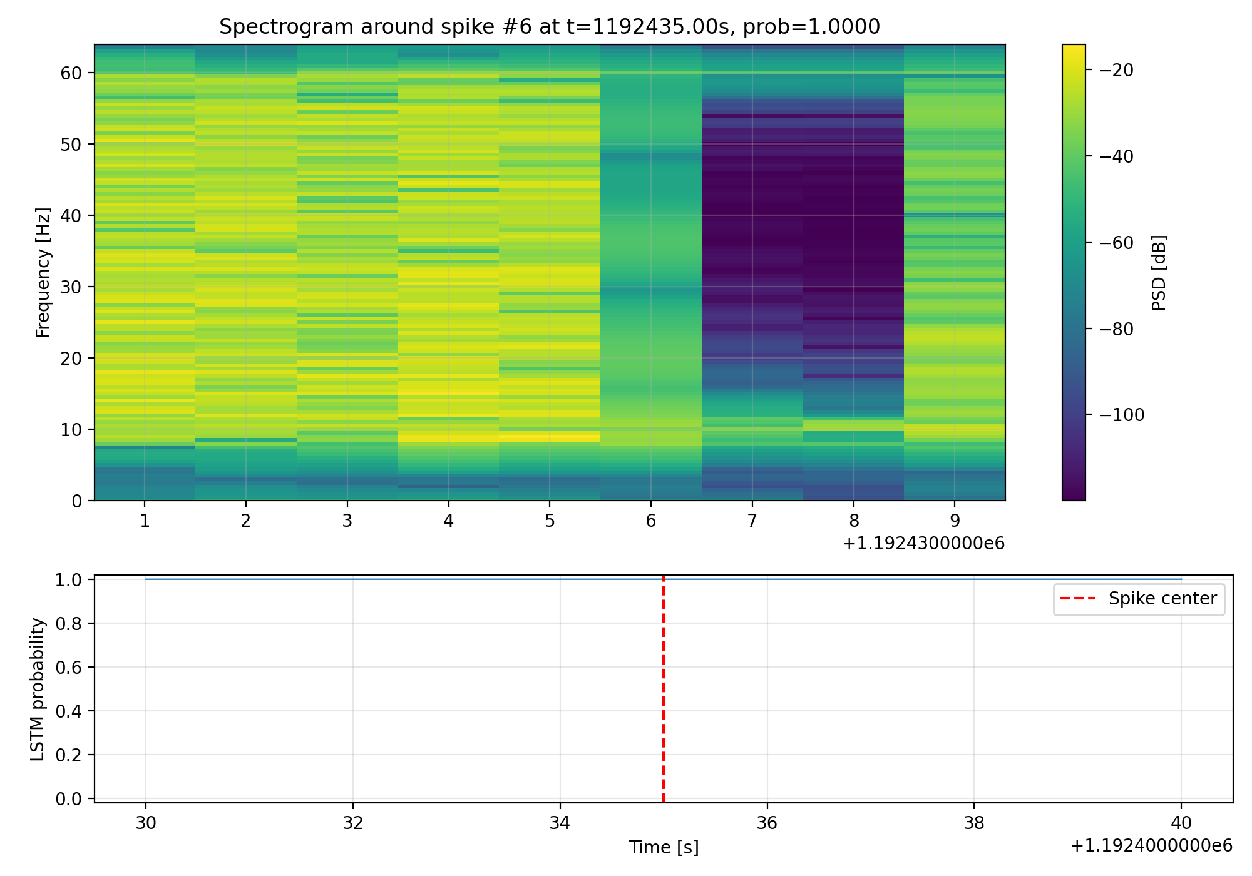1252x876 pixels.
Task: Click the spectrogram x-axis offset text
Action: [x=923, y=544]
